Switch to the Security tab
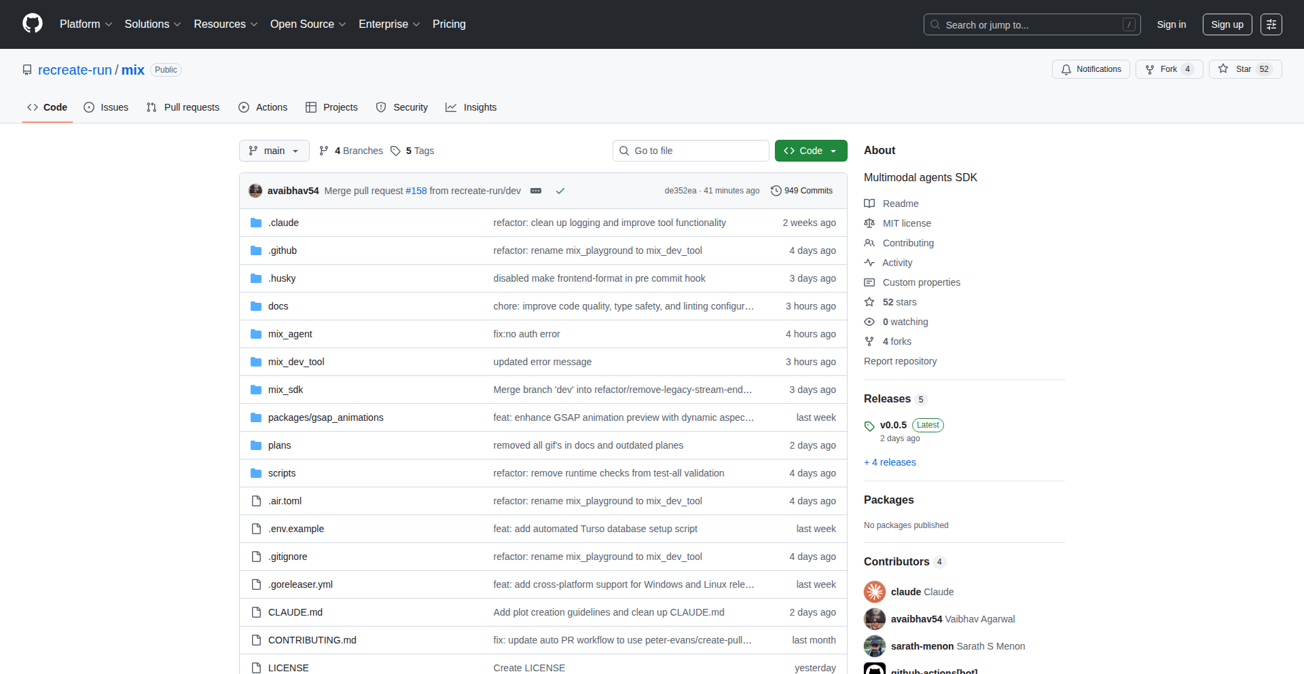 [x=402, y=107]
